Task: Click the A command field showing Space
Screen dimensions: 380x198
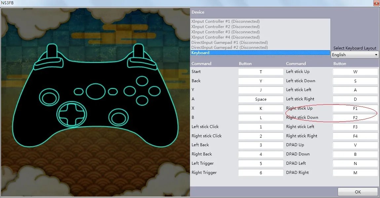Action: click(261, 99)
